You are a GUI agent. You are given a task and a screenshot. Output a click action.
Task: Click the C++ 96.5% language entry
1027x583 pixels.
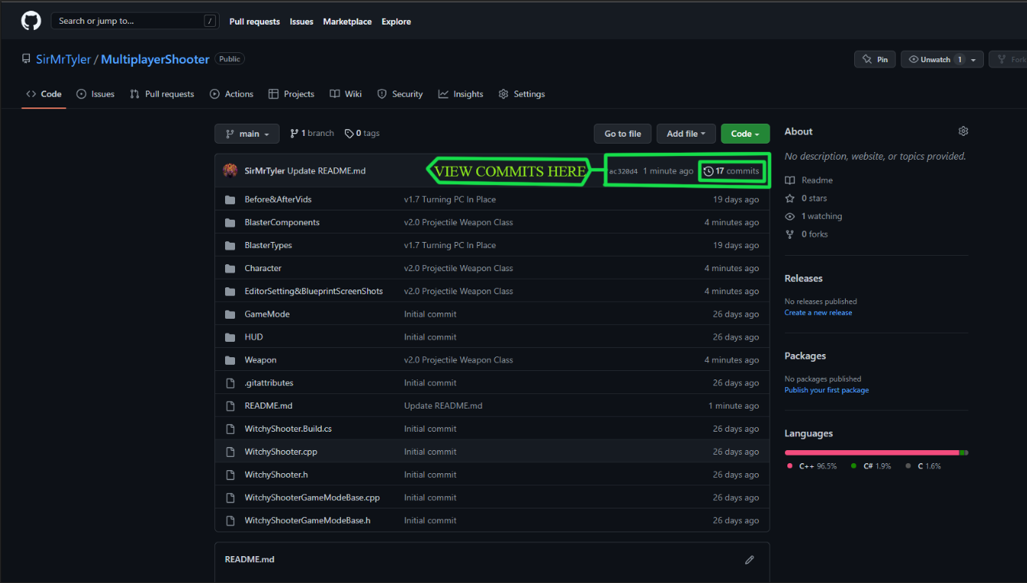[x=812, y=466]
